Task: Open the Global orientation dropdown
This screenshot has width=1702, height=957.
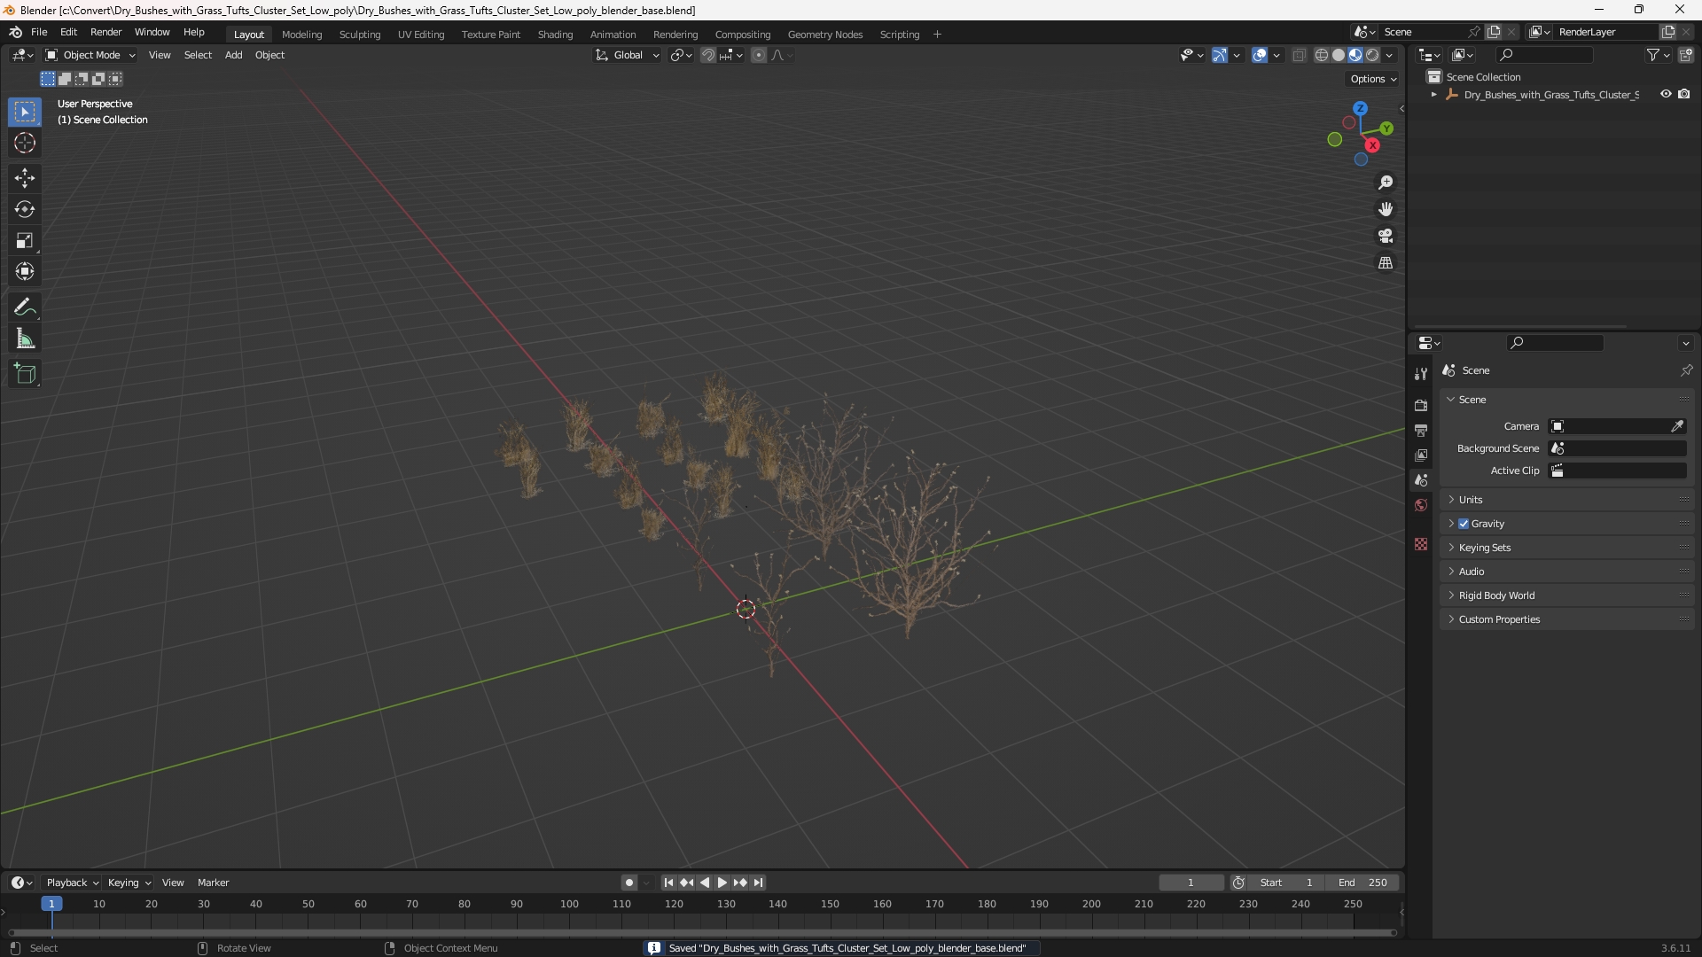Action: point(628,55)
